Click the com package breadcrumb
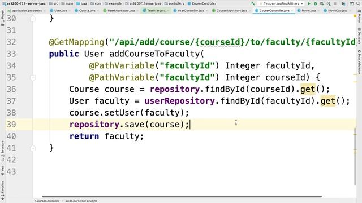 click(96, 3)
